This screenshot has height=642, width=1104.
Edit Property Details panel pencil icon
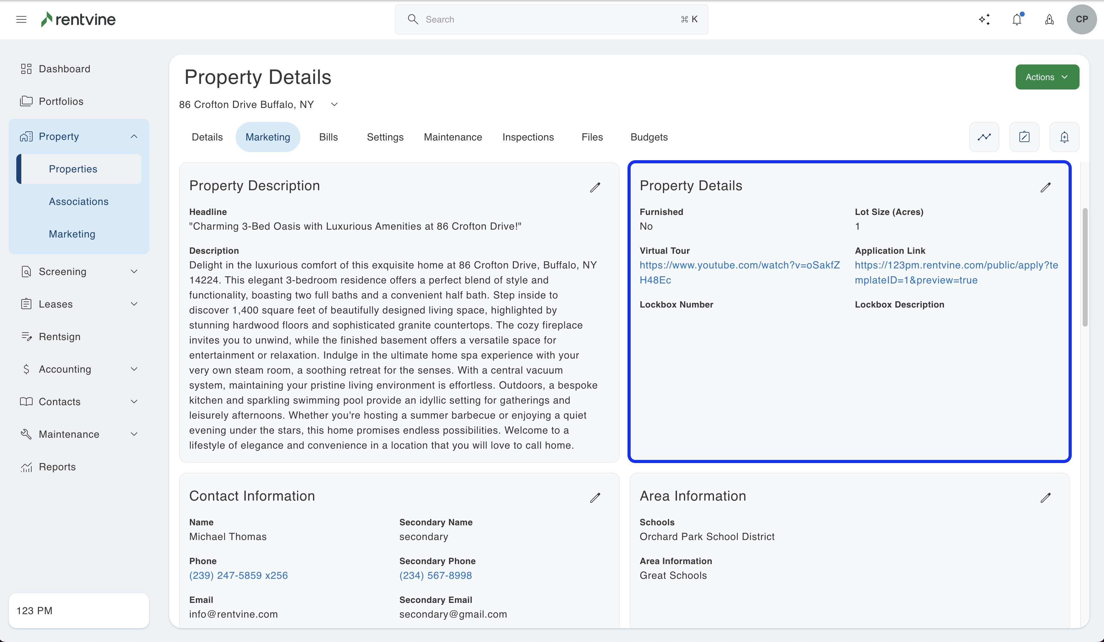(x=1045, y=187)
